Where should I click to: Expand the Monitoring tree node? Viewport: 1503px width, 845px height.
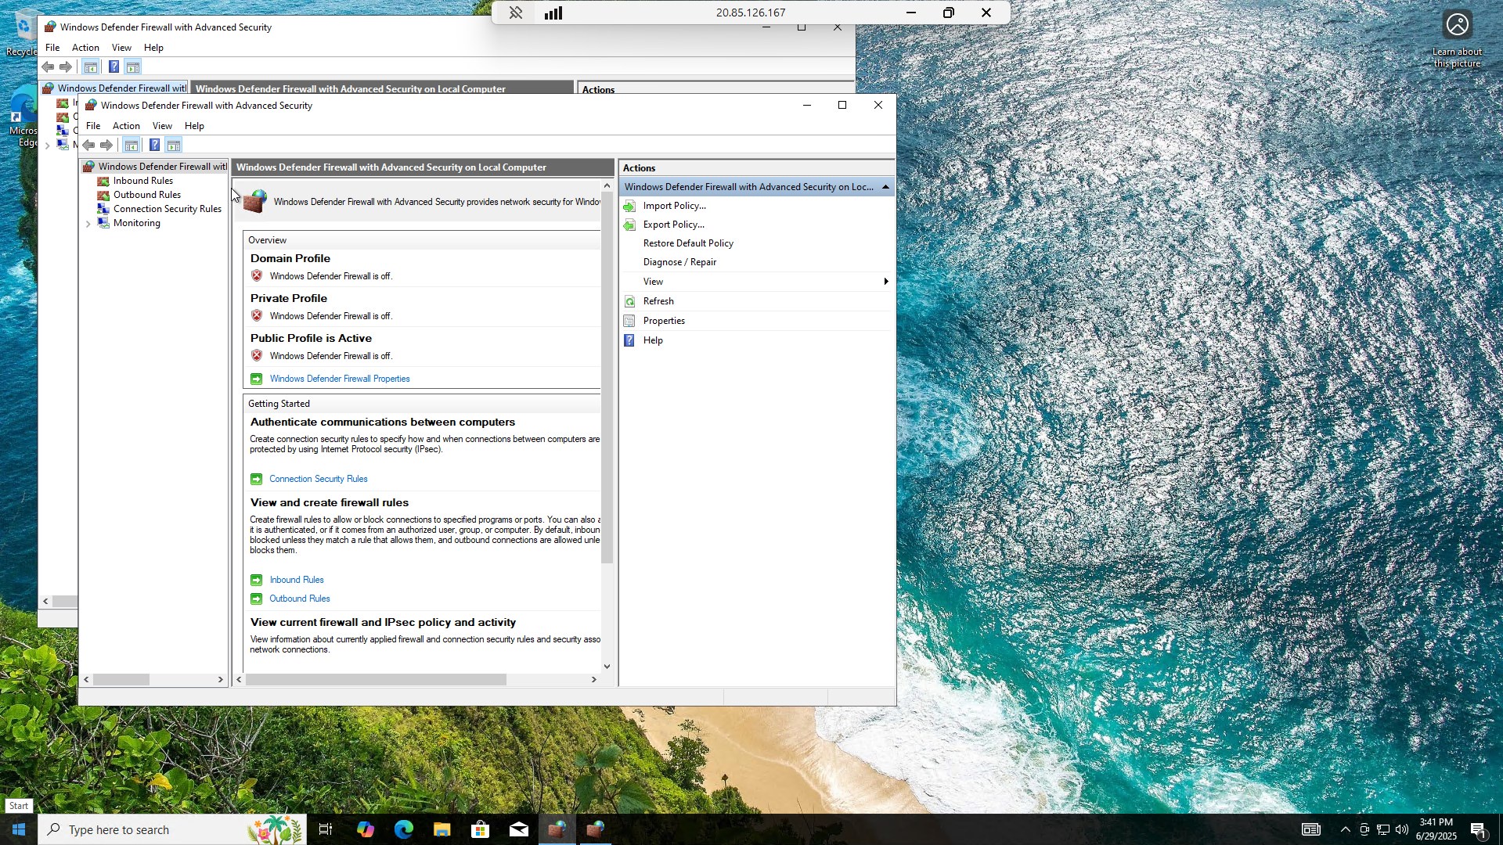(88, 224)
